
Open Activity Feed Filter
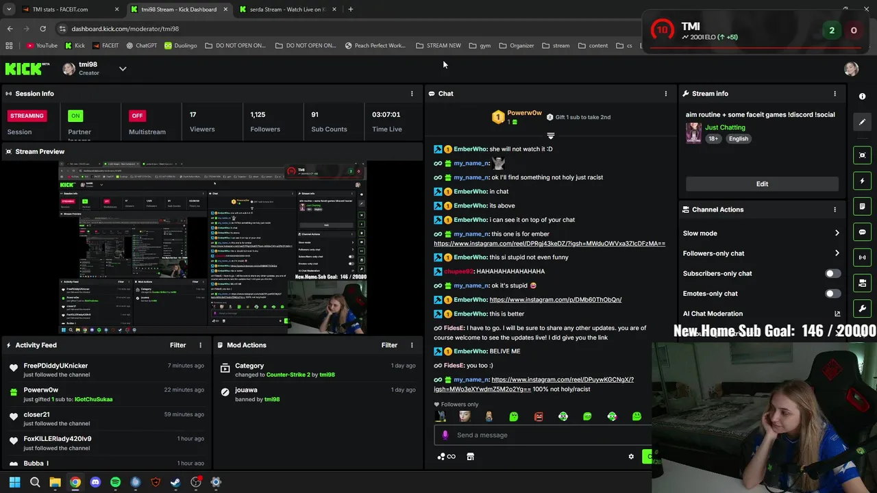tap(177, 345)
